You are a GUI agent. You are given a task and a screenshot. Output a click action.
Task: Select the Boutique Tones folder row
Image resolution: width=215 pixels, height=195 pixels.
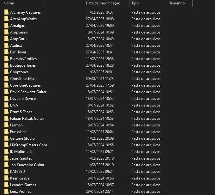pyautogui.click(x=23, y=65)
